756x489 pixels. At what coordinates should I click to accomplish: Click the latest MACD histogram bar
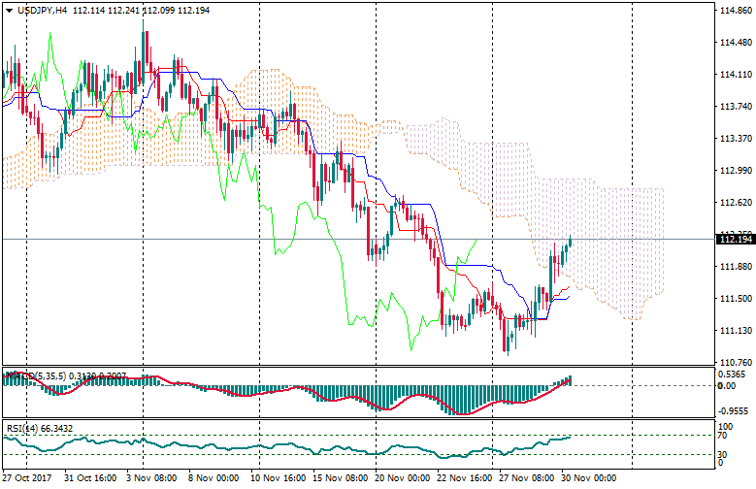coord(570,380)
